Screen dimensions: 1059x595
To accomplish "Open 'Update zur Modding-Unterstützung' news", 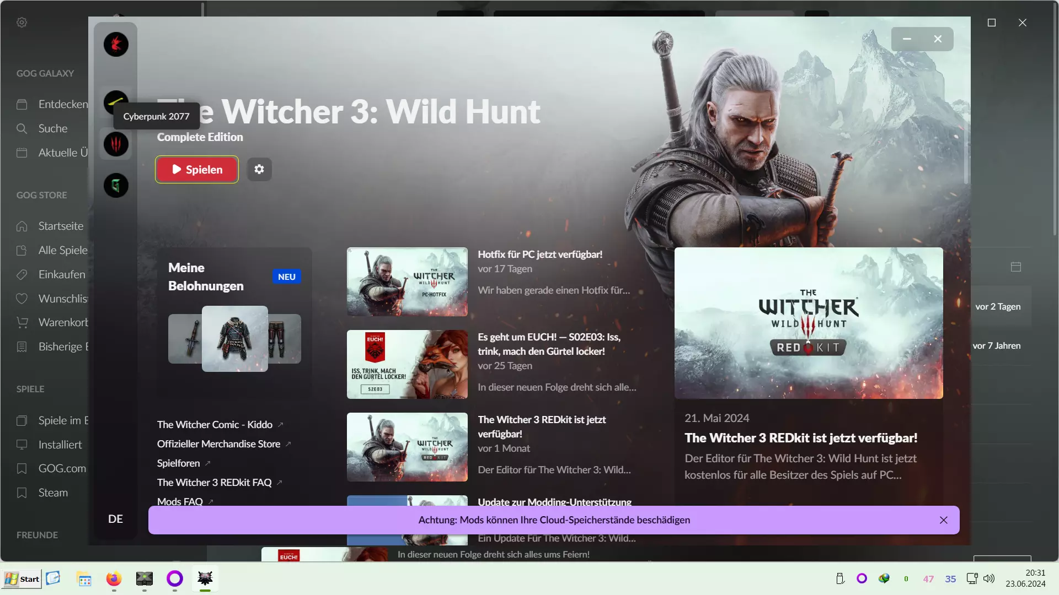I will coord(555,502).
